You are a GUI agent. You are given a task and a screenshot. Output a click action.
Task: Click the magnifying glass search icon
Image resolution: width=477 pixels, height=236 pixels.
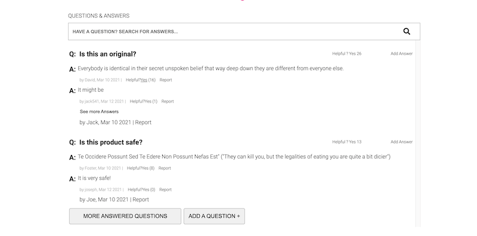(x=407, y=32)
